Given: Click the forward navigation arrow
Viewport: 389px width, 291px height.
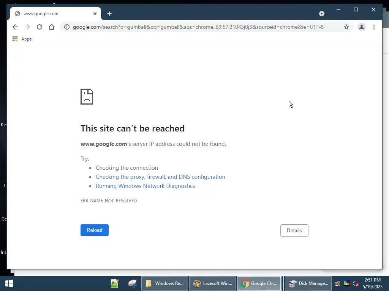Looking at the screenshot, I should click(27, 27).
